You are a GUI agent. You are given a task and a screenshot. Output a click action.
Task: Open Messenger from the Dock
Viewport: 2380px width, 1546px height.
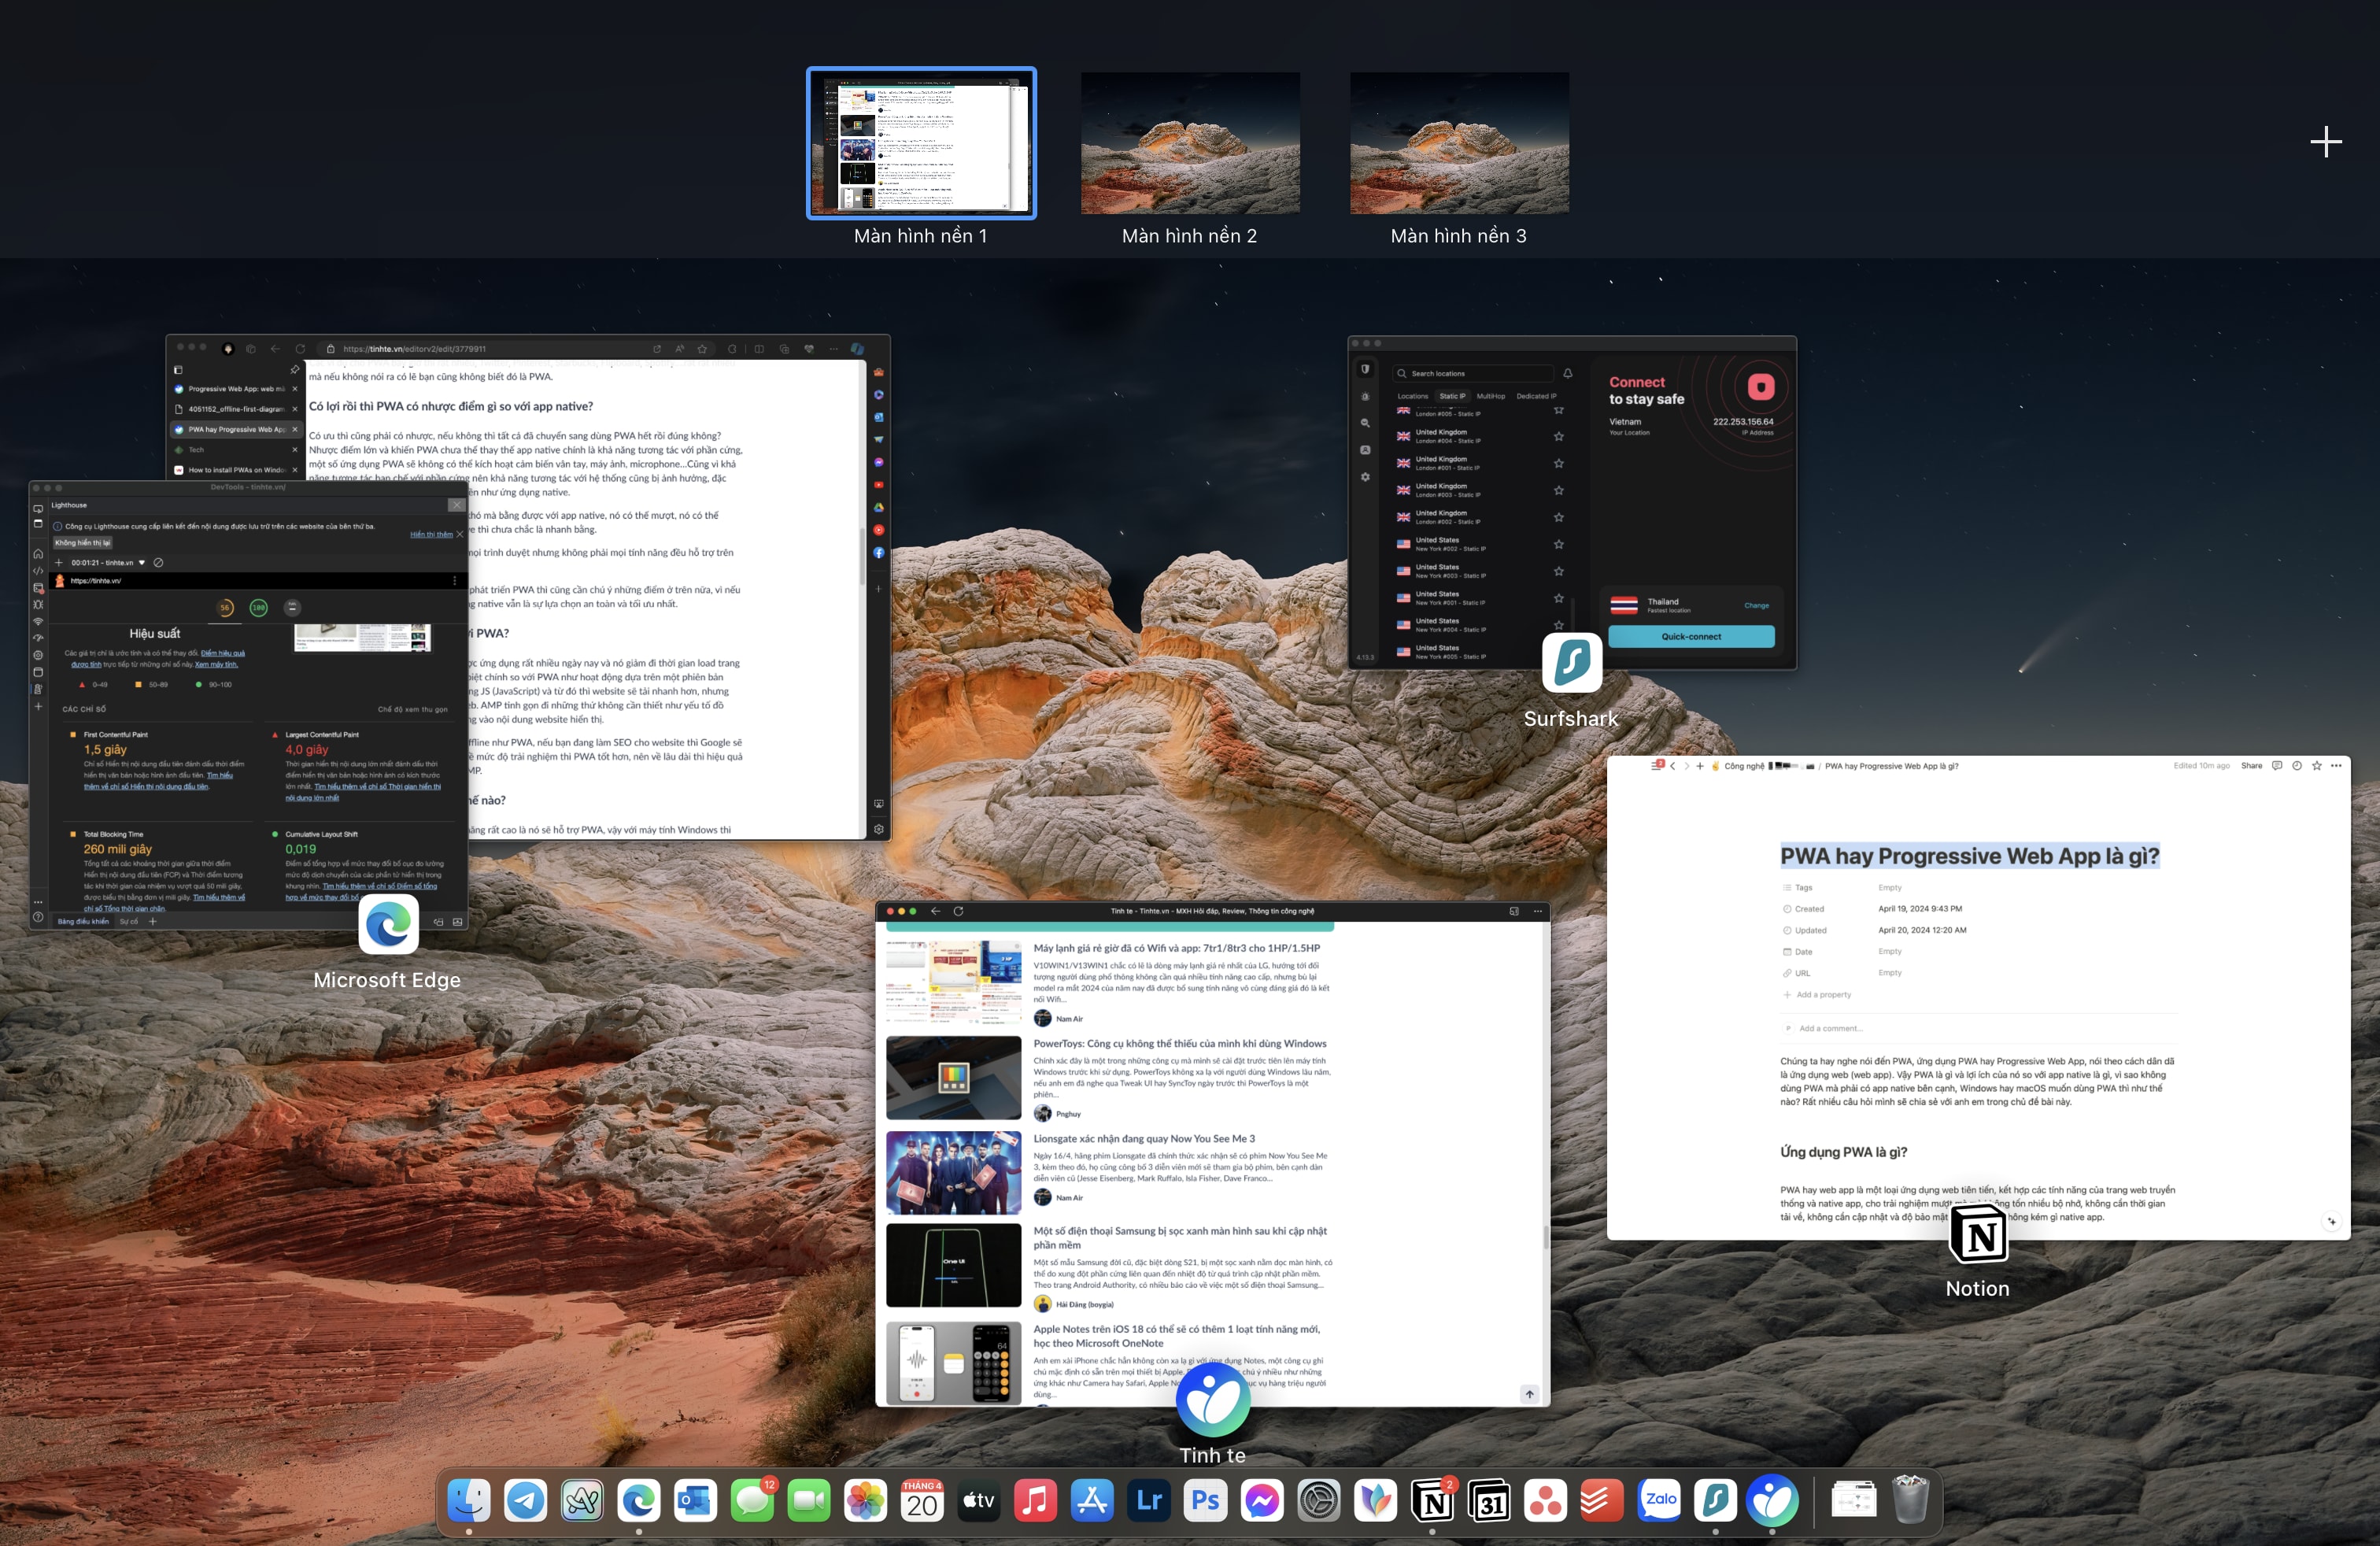1262,1500
